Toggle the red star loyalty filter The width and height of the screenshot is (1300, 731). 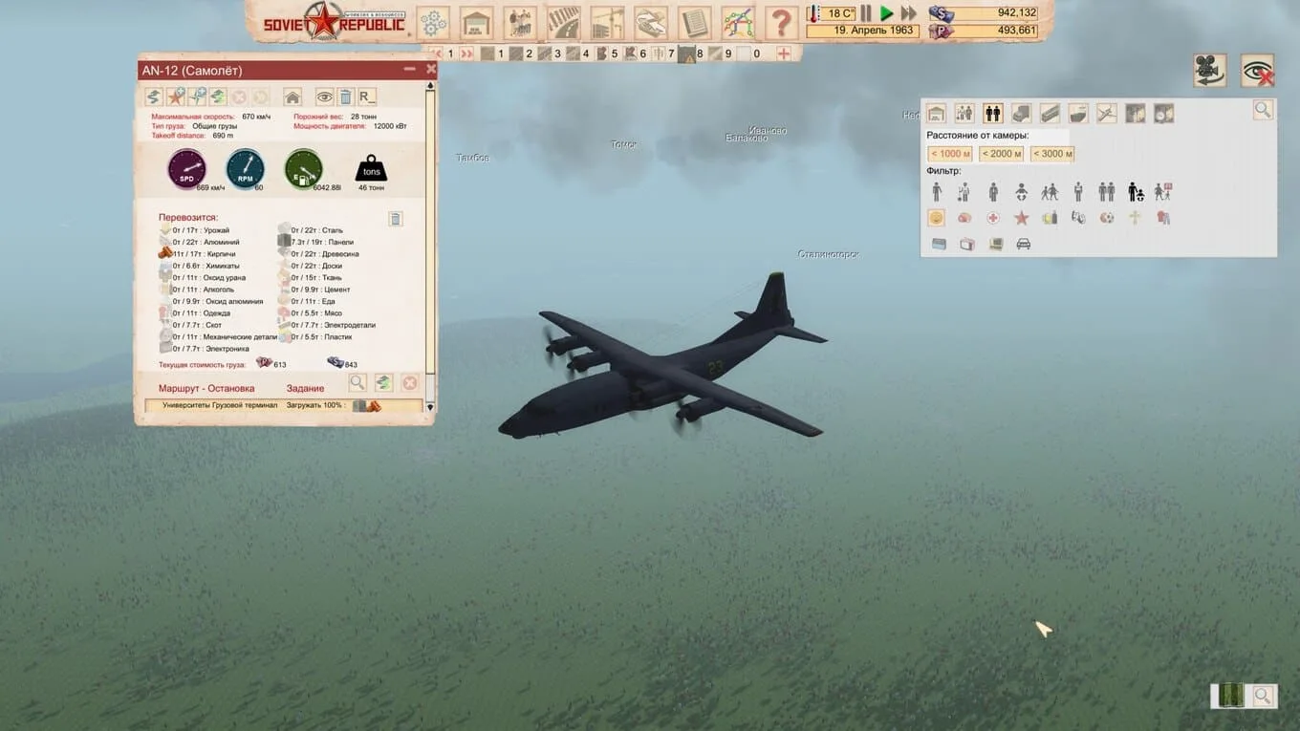(1022, 218)
